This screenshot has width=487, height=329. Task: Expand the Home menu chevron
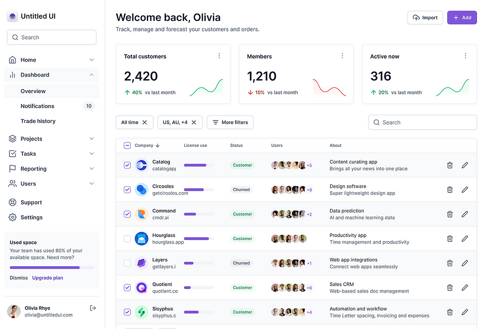click(91, 60)
